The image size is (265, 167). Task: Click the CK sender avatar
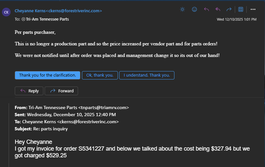pyautogui.click(x=6, y=12)
